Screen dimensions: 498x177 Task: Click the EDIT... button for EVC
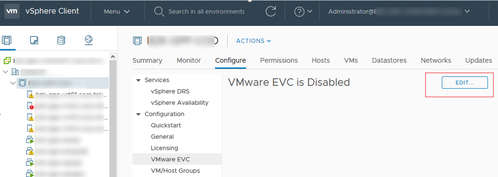[x=465, y=83]
